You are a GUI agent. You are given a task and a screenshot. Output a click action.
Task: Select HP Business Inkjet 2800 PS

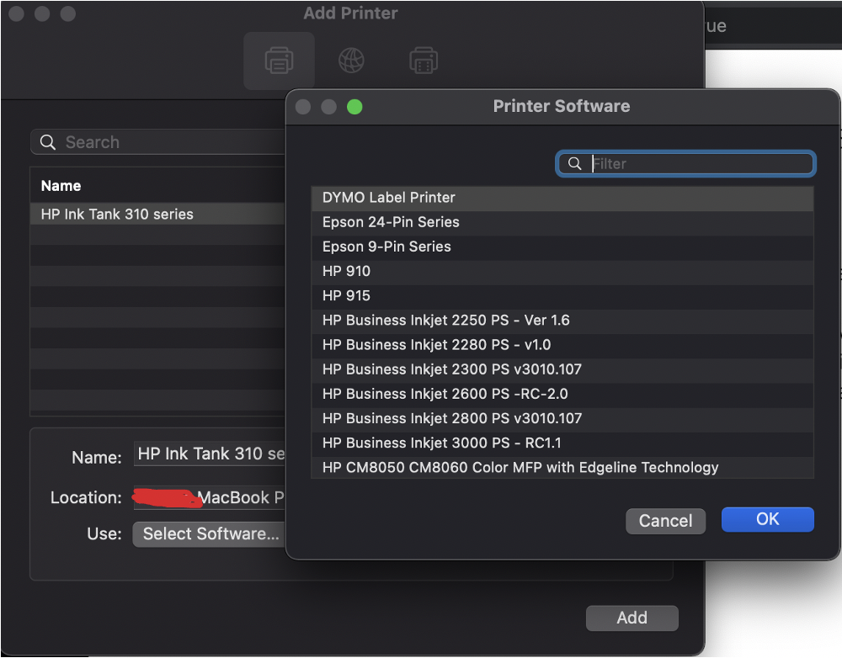(562, 419)
